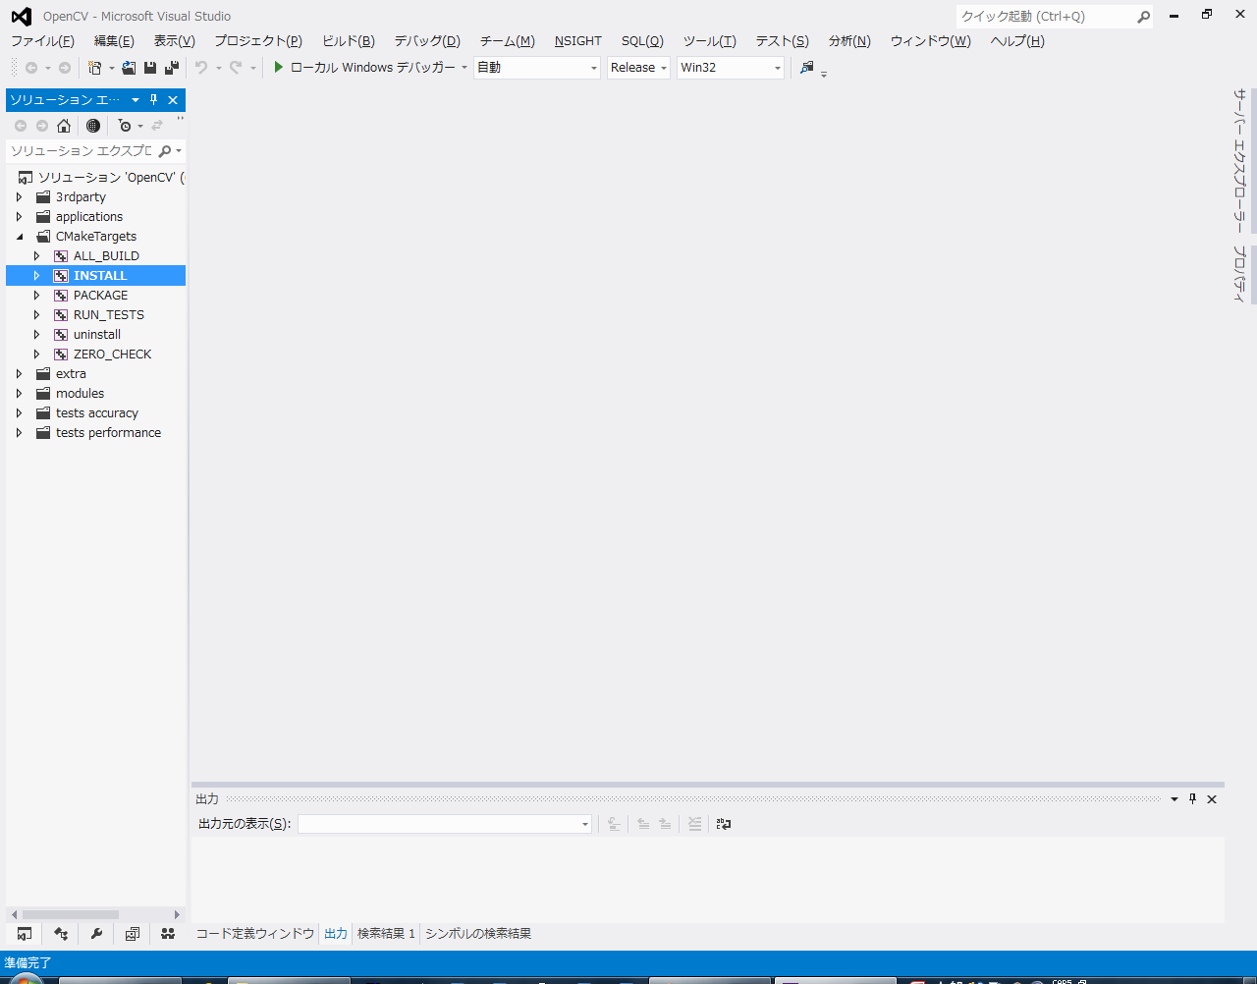Select the すべて保存 (Save All) icon
Image resolution: width=1257 pixels, height=984 pixels.
pyautogui.click(x=169, y=67)
